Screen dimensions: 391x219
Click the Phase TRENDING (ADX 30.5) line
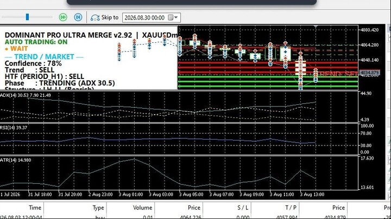[60, 83]
